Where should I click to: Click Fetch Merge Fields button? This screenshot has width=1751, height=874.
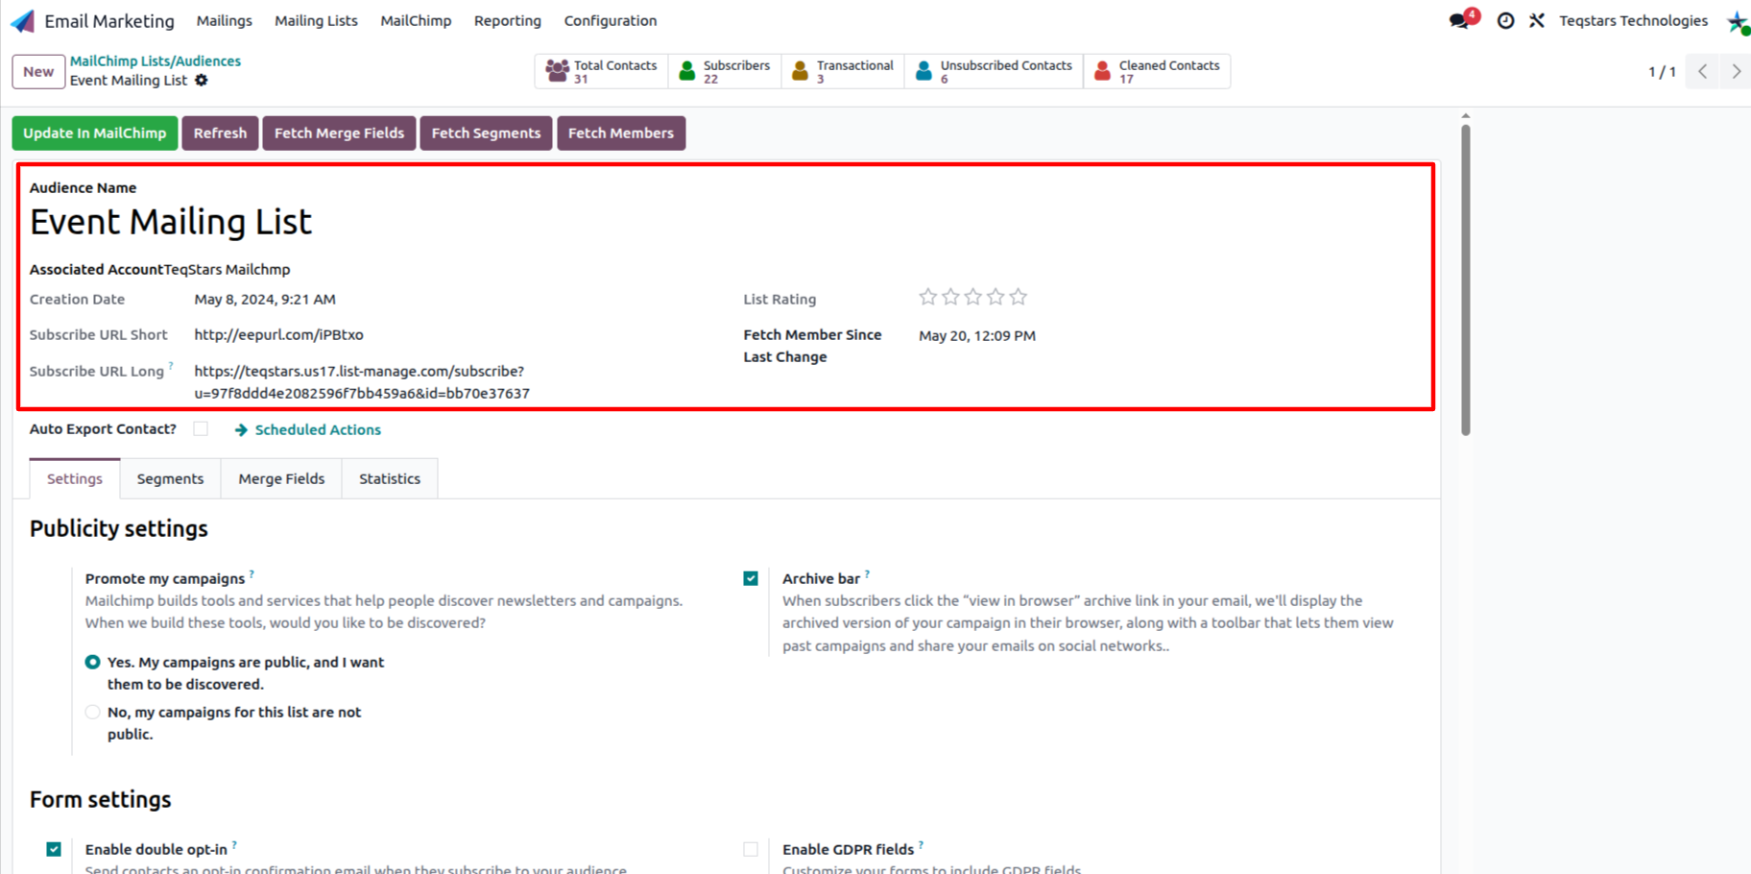point(339,134)
